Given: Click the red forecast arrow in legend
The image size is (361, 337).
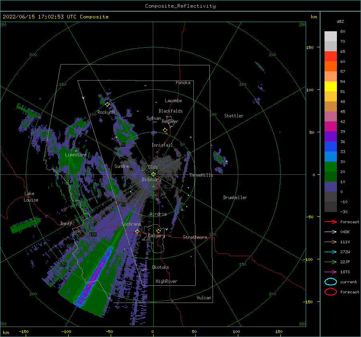Looking at the screenshot, I should click(331, 222).
